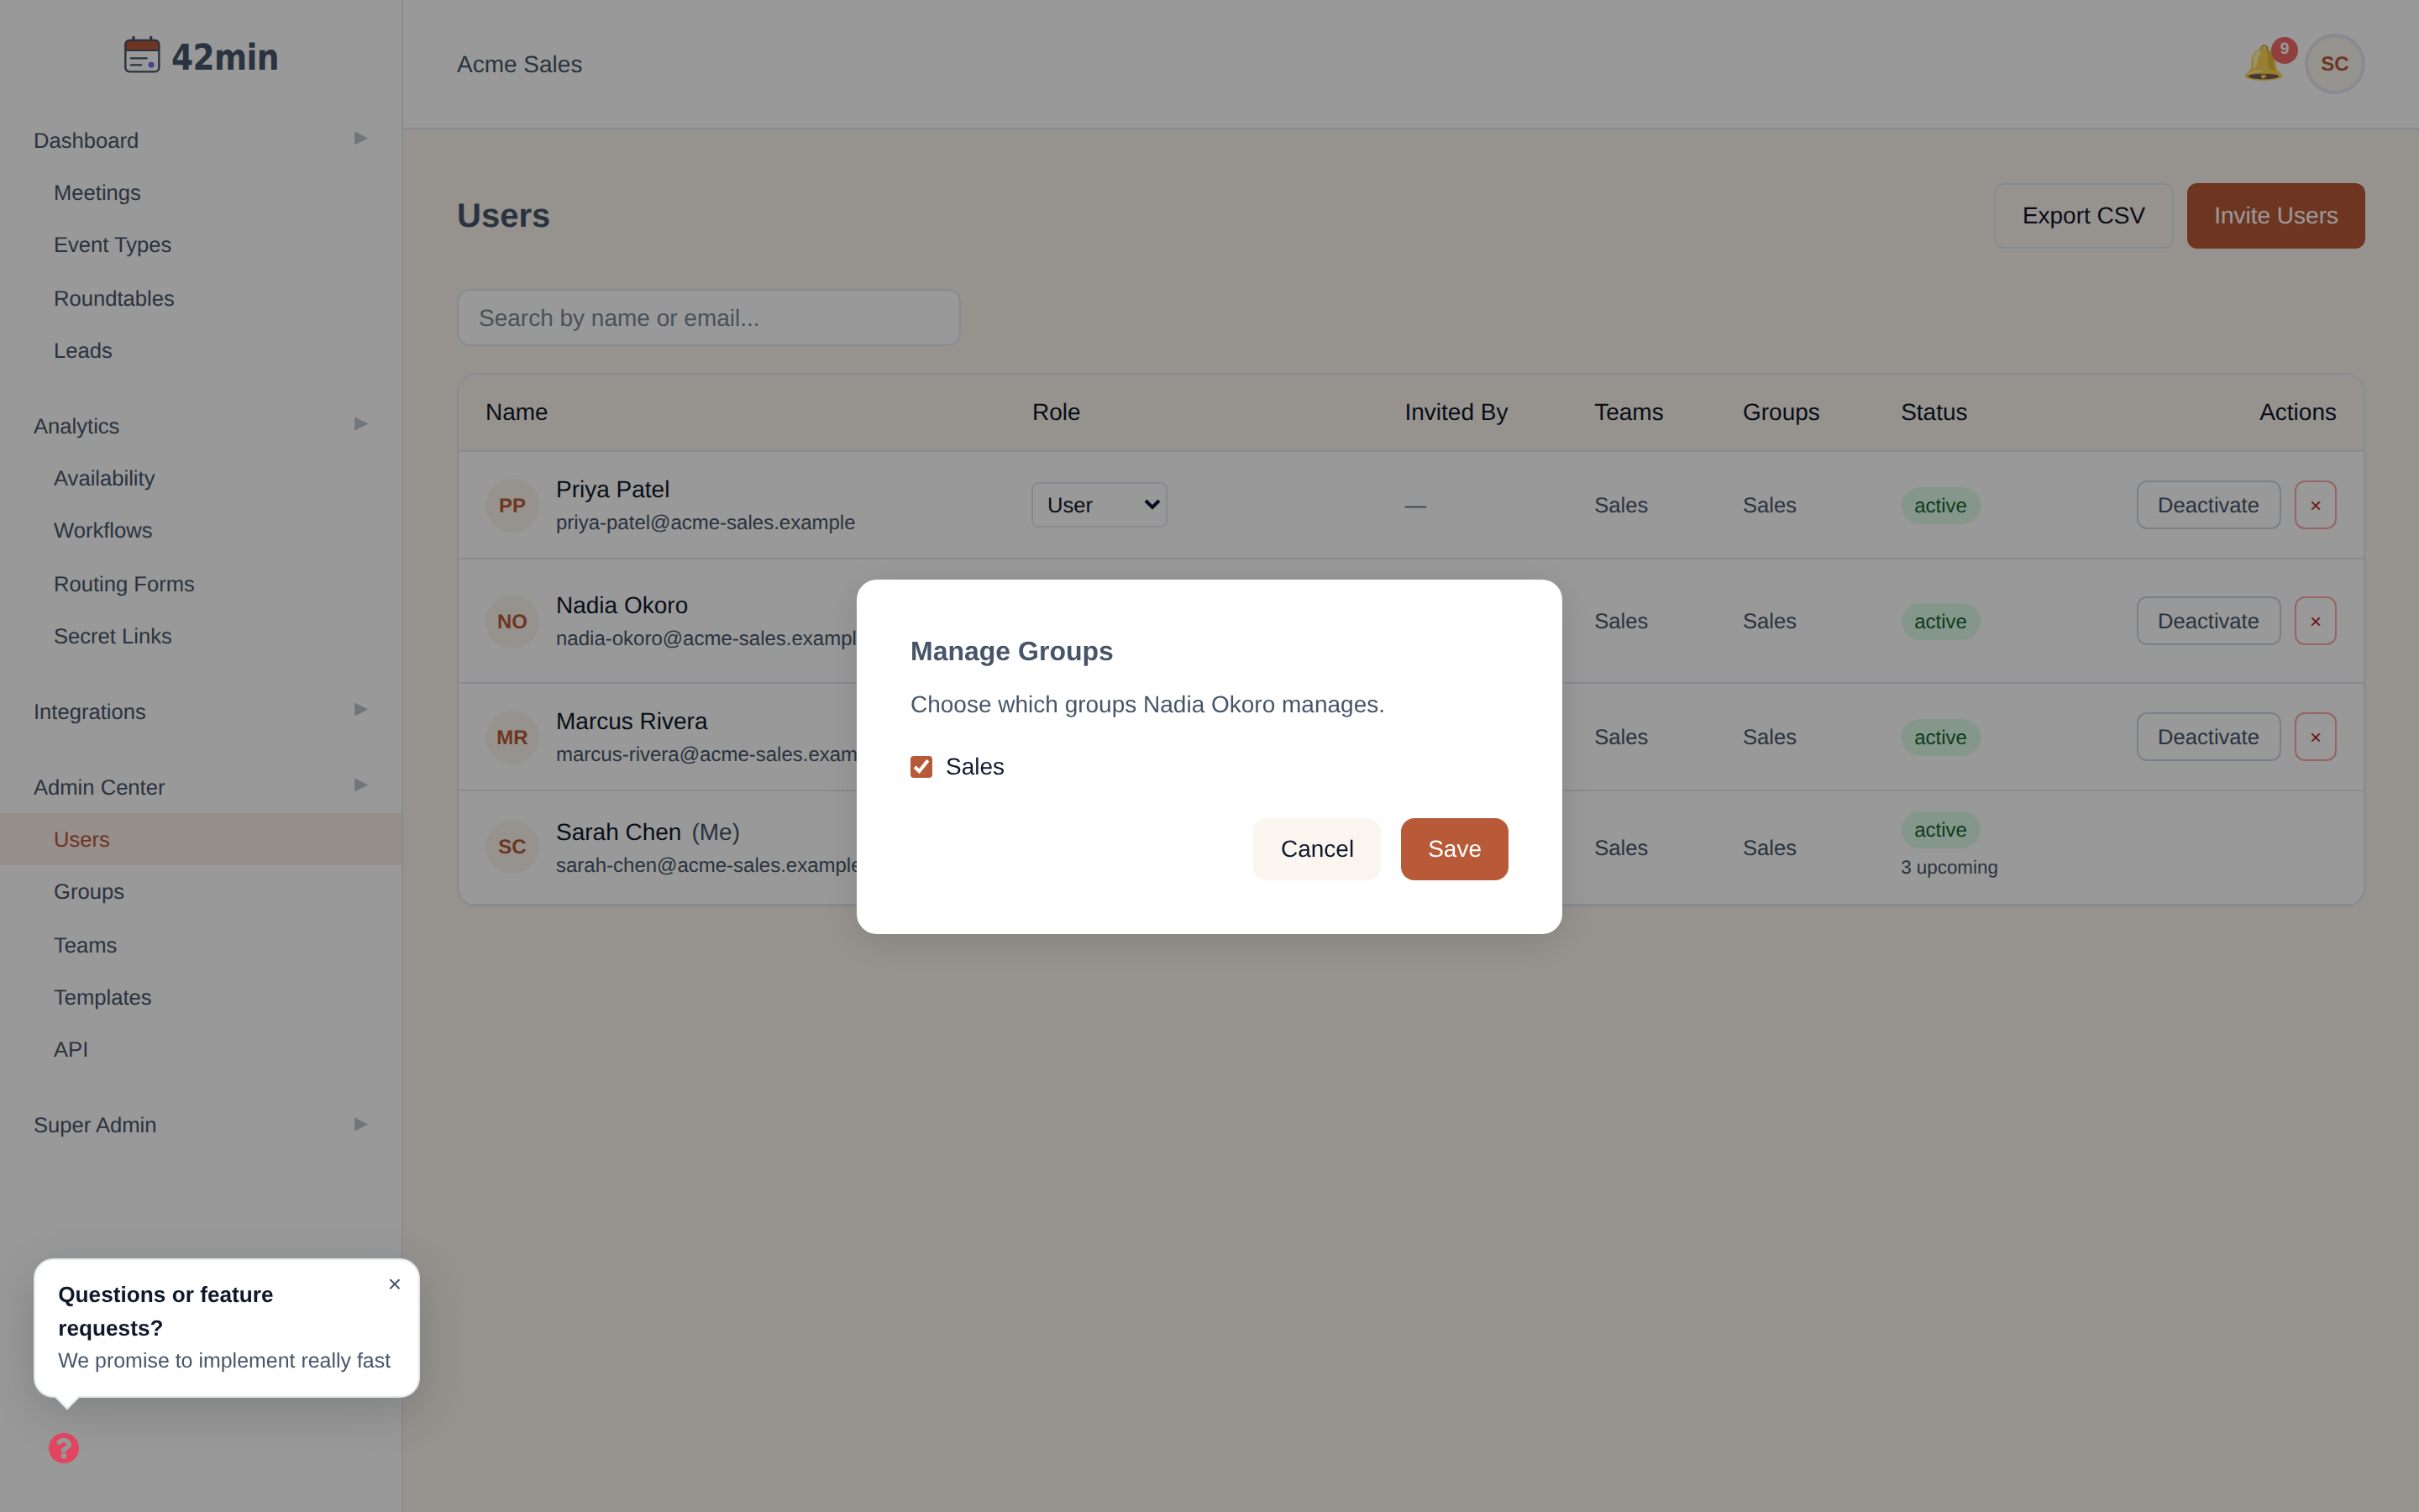
Task: Open the API page
Action: click(71, 1049)
